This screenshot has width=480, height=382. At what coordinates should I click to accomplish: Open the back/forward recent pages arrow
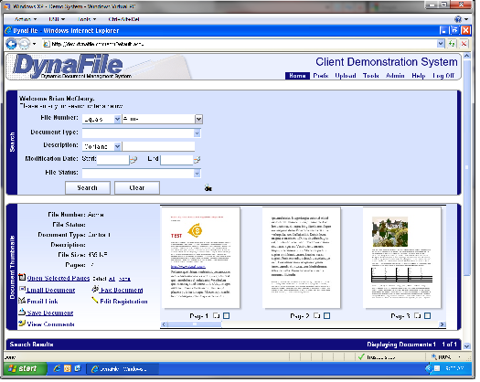[35, 44]
